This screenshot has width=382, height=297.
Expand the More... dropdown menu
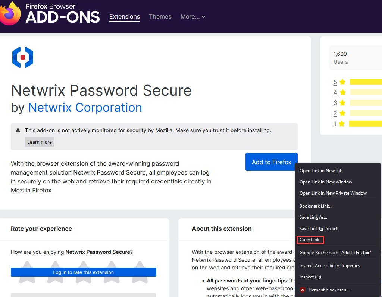pos(193,17)
